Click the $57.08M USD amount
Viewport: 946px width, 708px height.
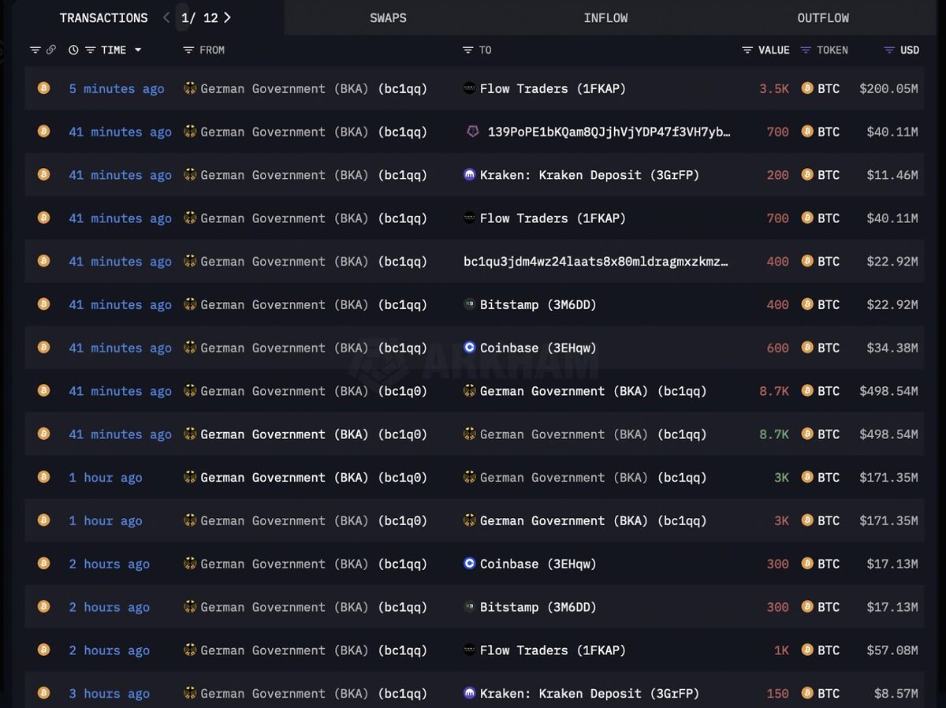pos(892,650)
